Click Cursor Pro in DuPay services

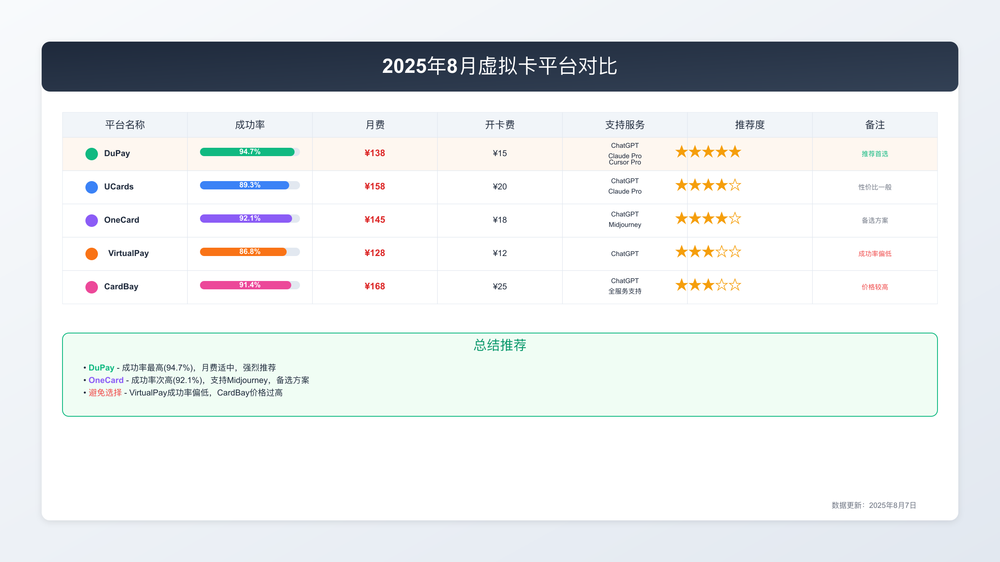tap(625, 162)
